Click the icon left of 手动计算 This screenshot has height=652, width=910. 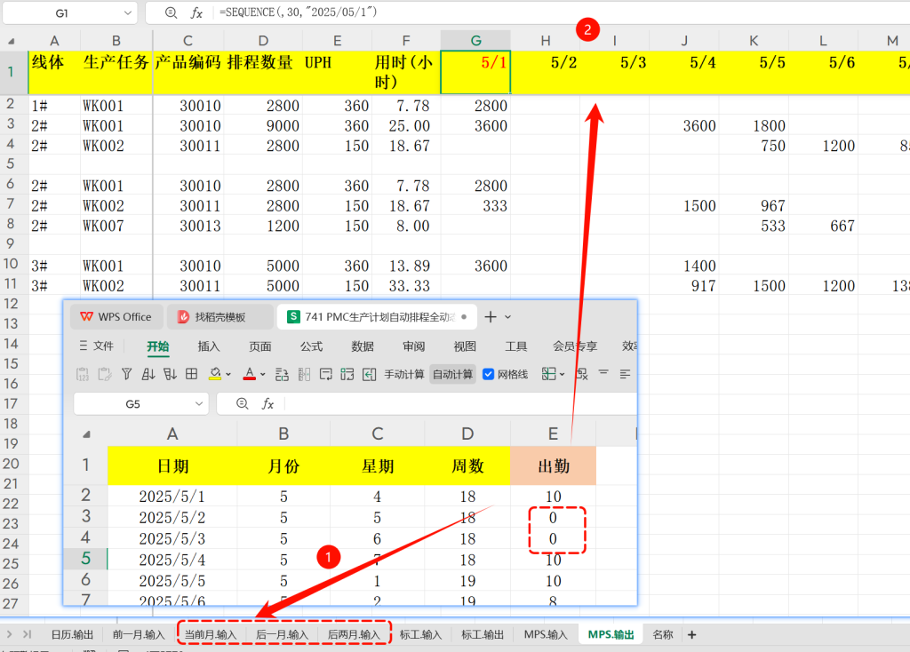pyautogui.click(x=369, y=374)
